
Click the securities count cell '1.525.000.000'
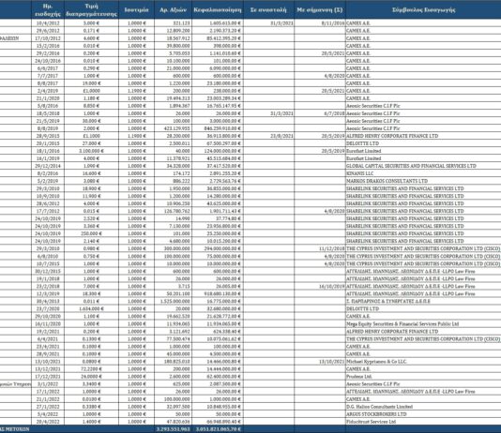point(174,301)
